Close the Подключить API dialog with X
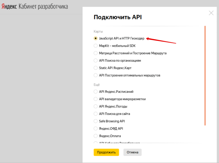Screen dimensions: 219x163 click(x=211, y=13)
